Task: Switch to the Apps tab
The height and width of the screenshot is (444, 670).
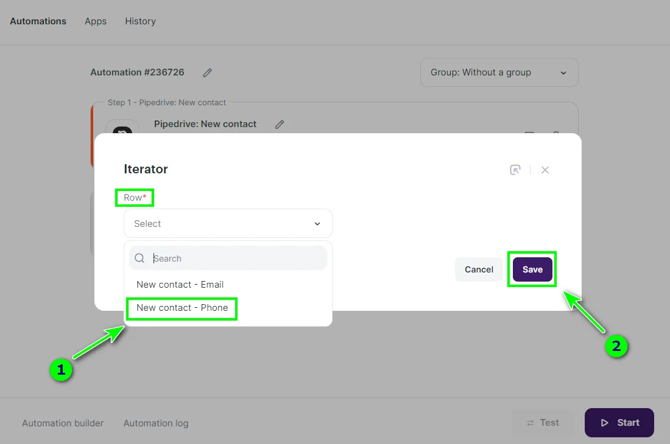Action: [x=95, y=21]
